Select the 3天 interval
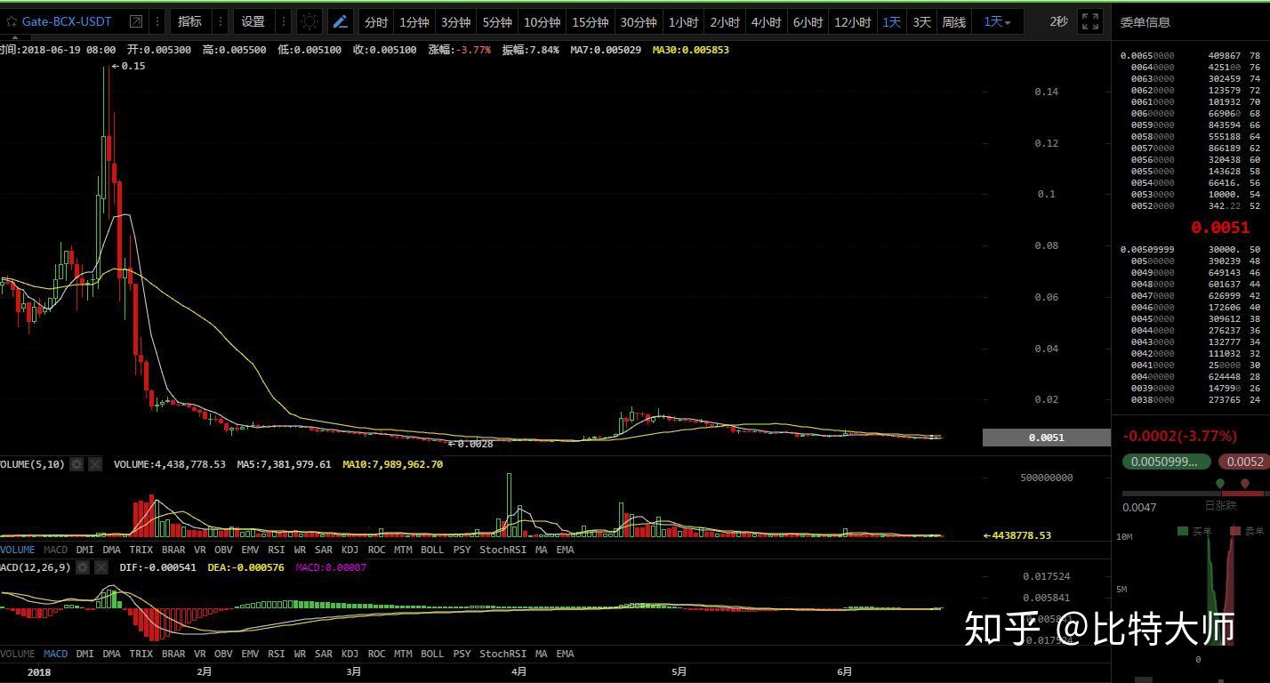The image size is (1270, 683). click(921, 22)
